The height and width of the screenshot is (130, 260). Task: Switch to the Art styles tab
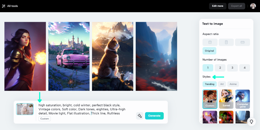tap(222, 84)
